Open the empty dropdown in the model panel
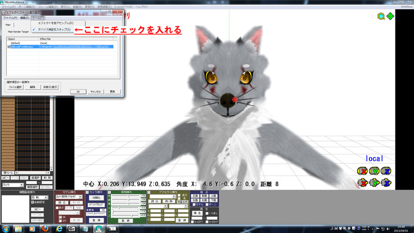 tap(69, 213)
